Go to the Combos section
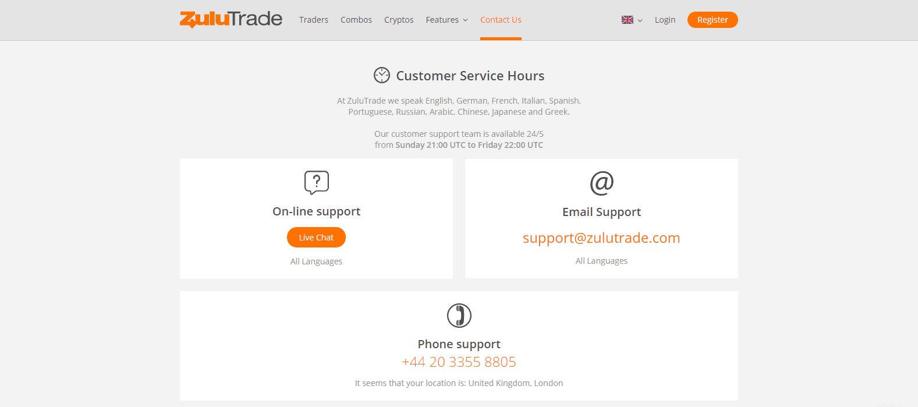The width and height of the screenshot is (918, 407). point(356,20)
